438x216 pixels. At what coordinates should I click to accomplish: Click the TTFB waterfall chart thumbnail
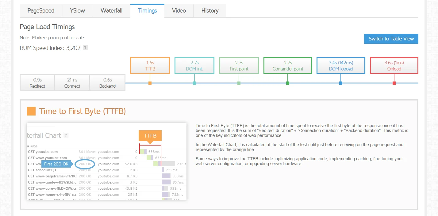107,161
